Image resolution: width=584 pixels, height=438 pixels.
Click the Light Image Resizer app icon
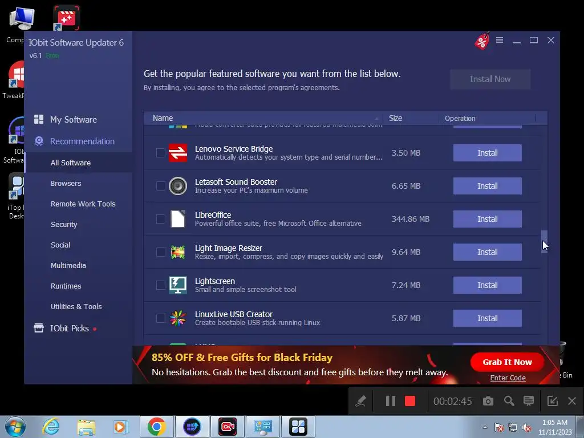[178, 252]
